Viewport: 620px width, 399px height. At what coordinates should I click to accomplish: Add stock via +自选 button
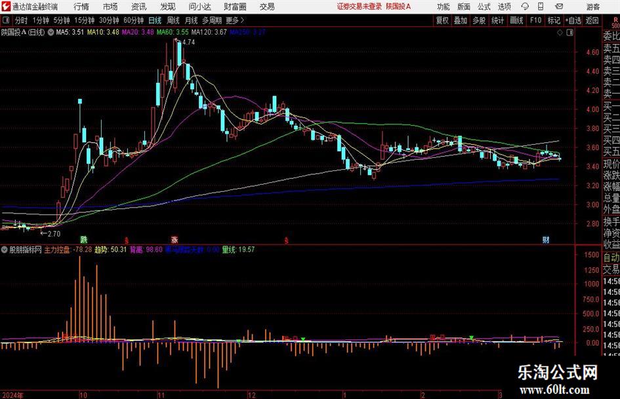point(573,20)
